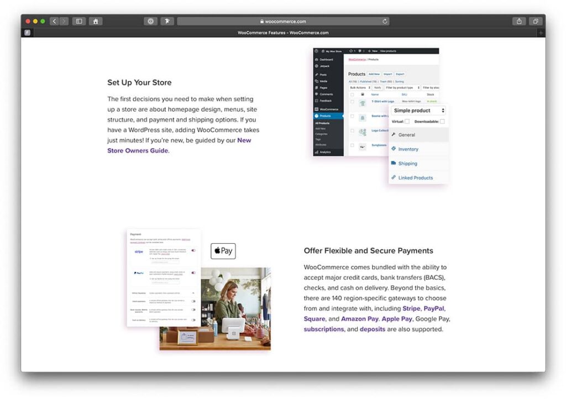Open the Simple product type dropdown

pyautogui.click(x=419, y=111)
